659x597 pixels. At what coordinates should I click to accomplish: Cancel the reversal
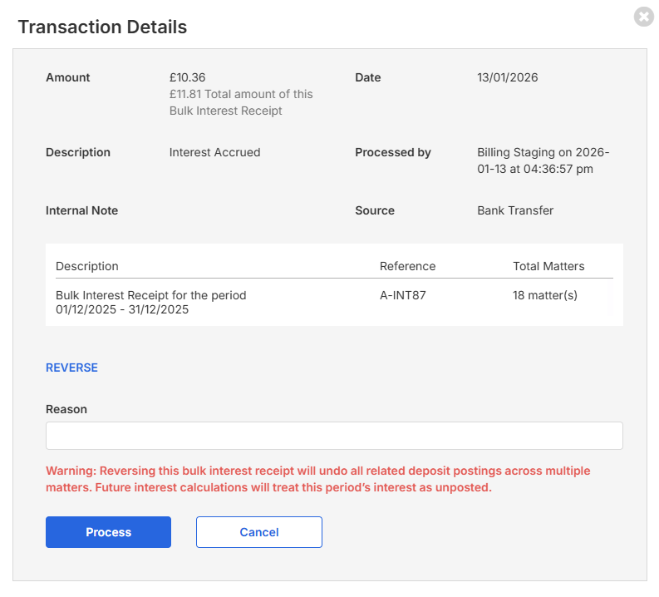point(258,532)
